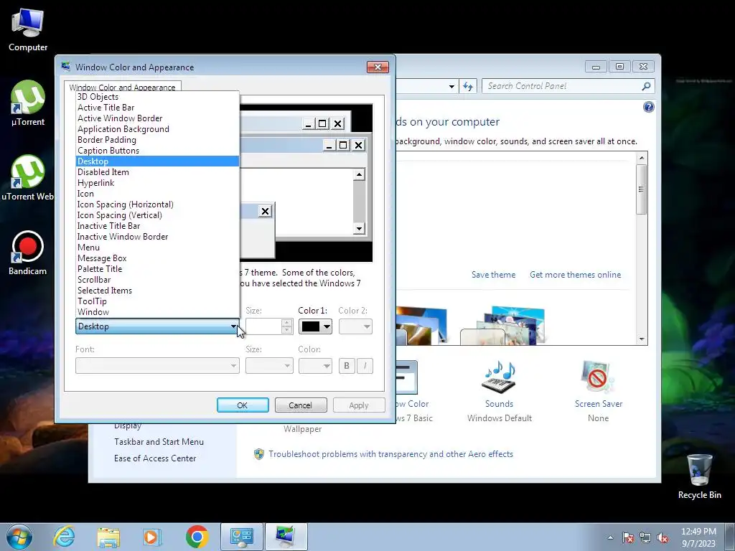Select 3D Objects from the item list
This screenshot has height=551, width=735.
(x=157, y=97)
